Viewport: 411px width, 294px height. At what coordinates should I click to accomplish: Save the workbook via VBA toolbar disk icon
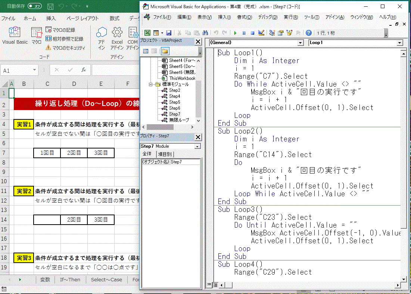[169, 33]
